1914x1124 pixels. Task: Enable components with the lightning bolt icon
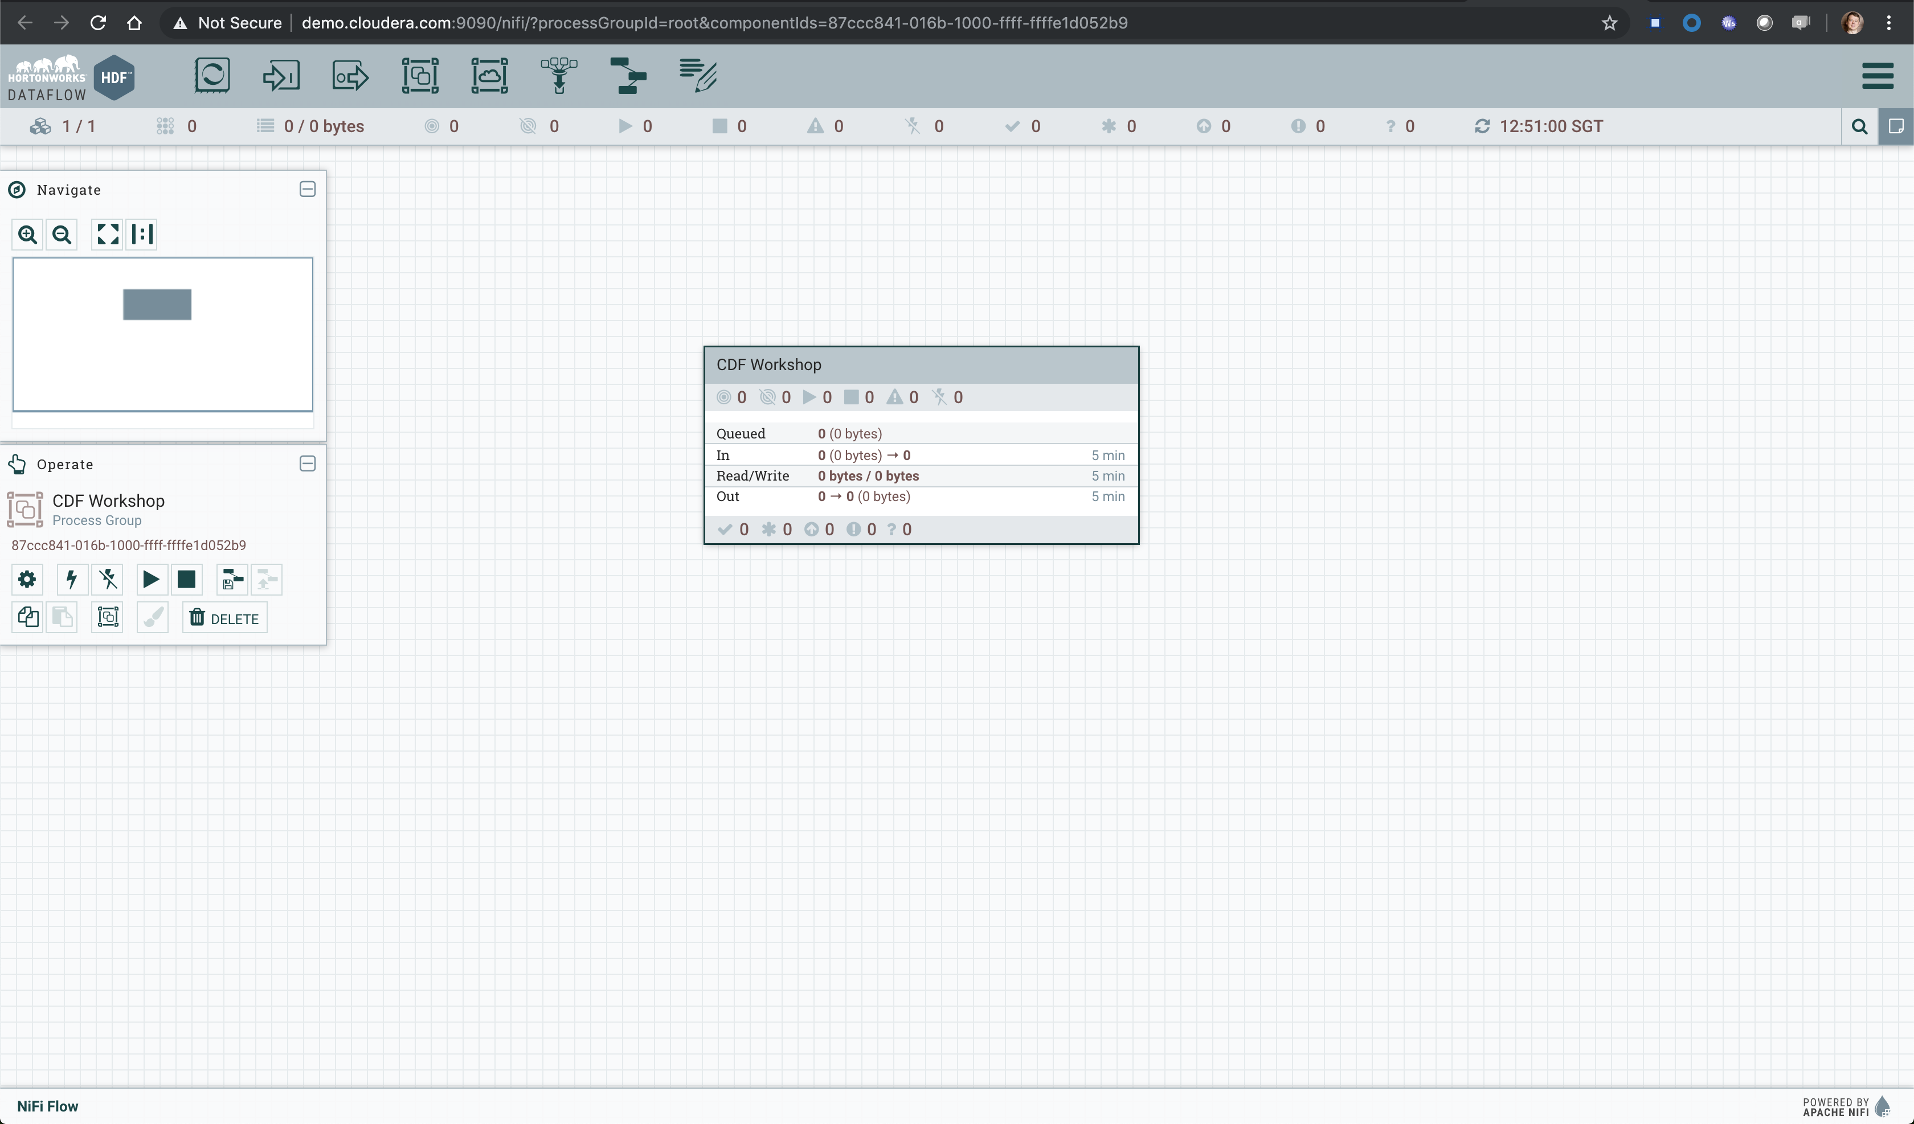72,580
